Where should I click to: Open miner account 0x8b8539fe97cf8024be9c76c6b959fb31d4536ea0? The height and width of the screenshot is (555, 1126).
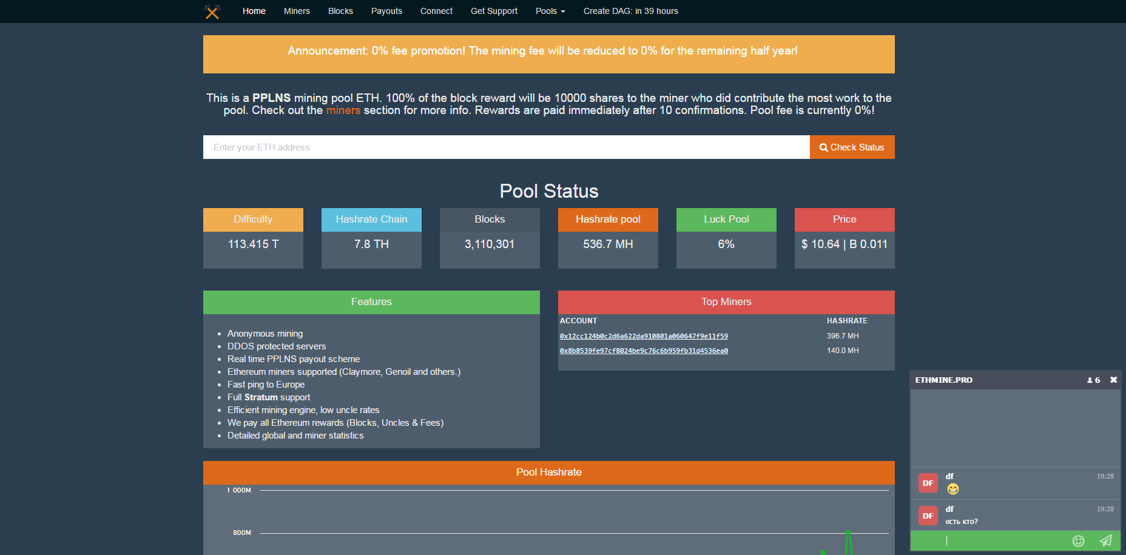coord(644,351)
